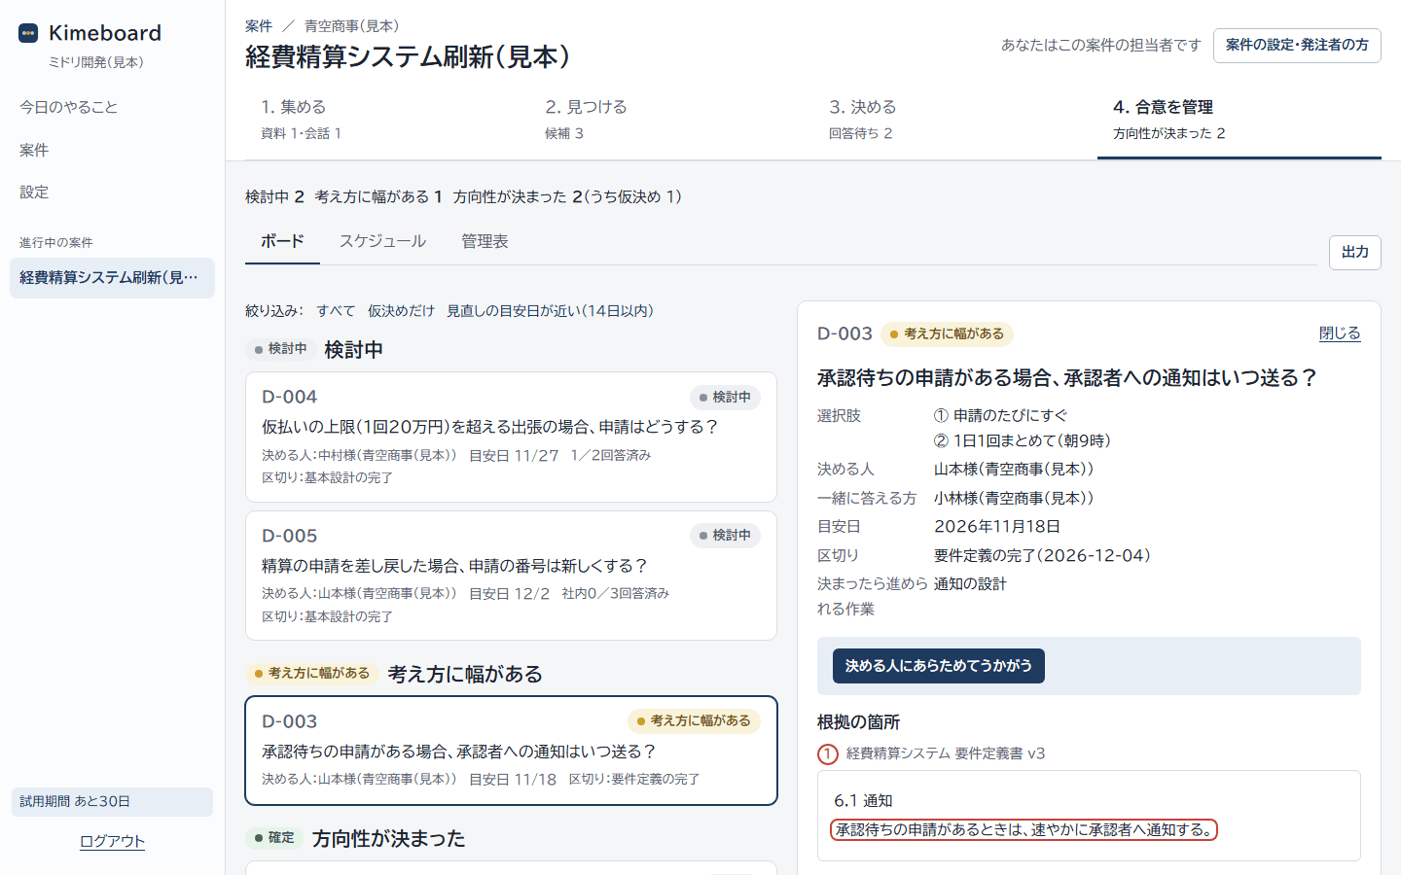
Task: Go to step 1. 集める
Action: tap(387, 120)
